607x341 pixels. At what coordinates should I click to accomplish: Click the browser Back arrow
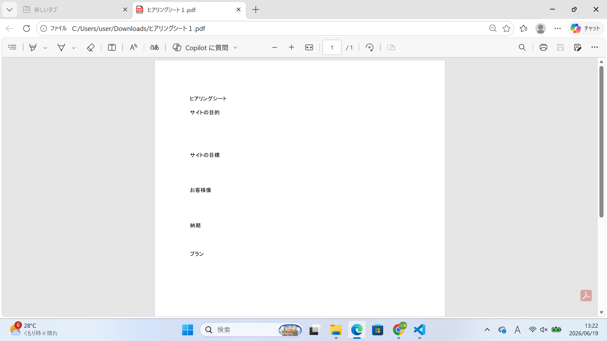point(9,28)
